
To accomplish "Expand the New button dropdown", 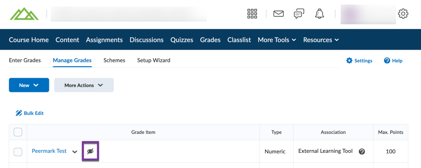I will (29, 85).
